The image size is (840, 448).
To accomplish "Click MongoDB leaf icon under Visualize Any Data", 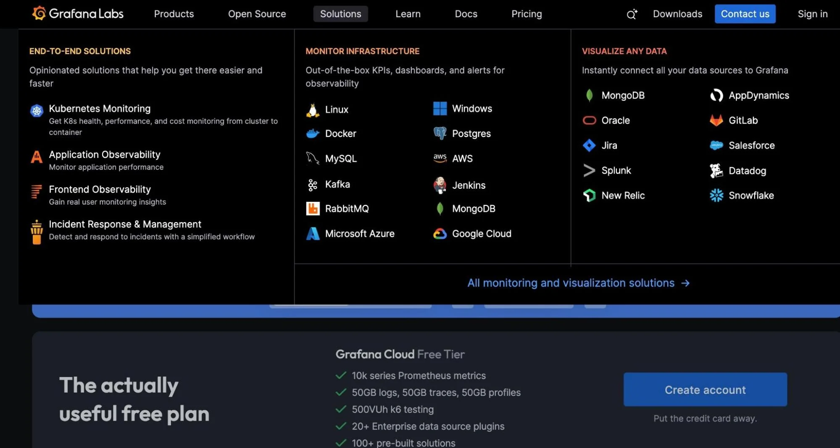I will click(x=589, y=95).
